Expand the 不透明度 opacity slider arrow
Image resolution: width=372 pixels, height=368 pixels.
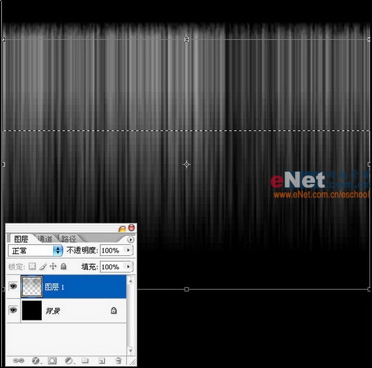[128, 250]
